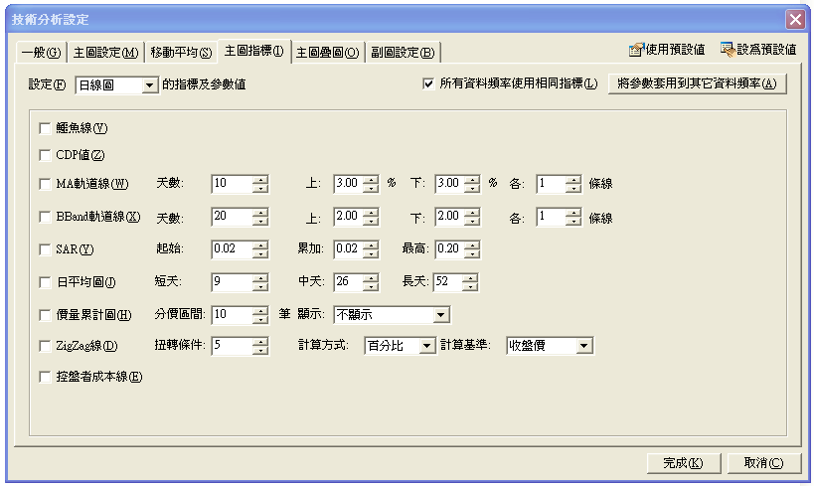Click 將參數套用到其它資料頻率 button
This screenshot has width=814, height=486.
click(x=697, y=84)
